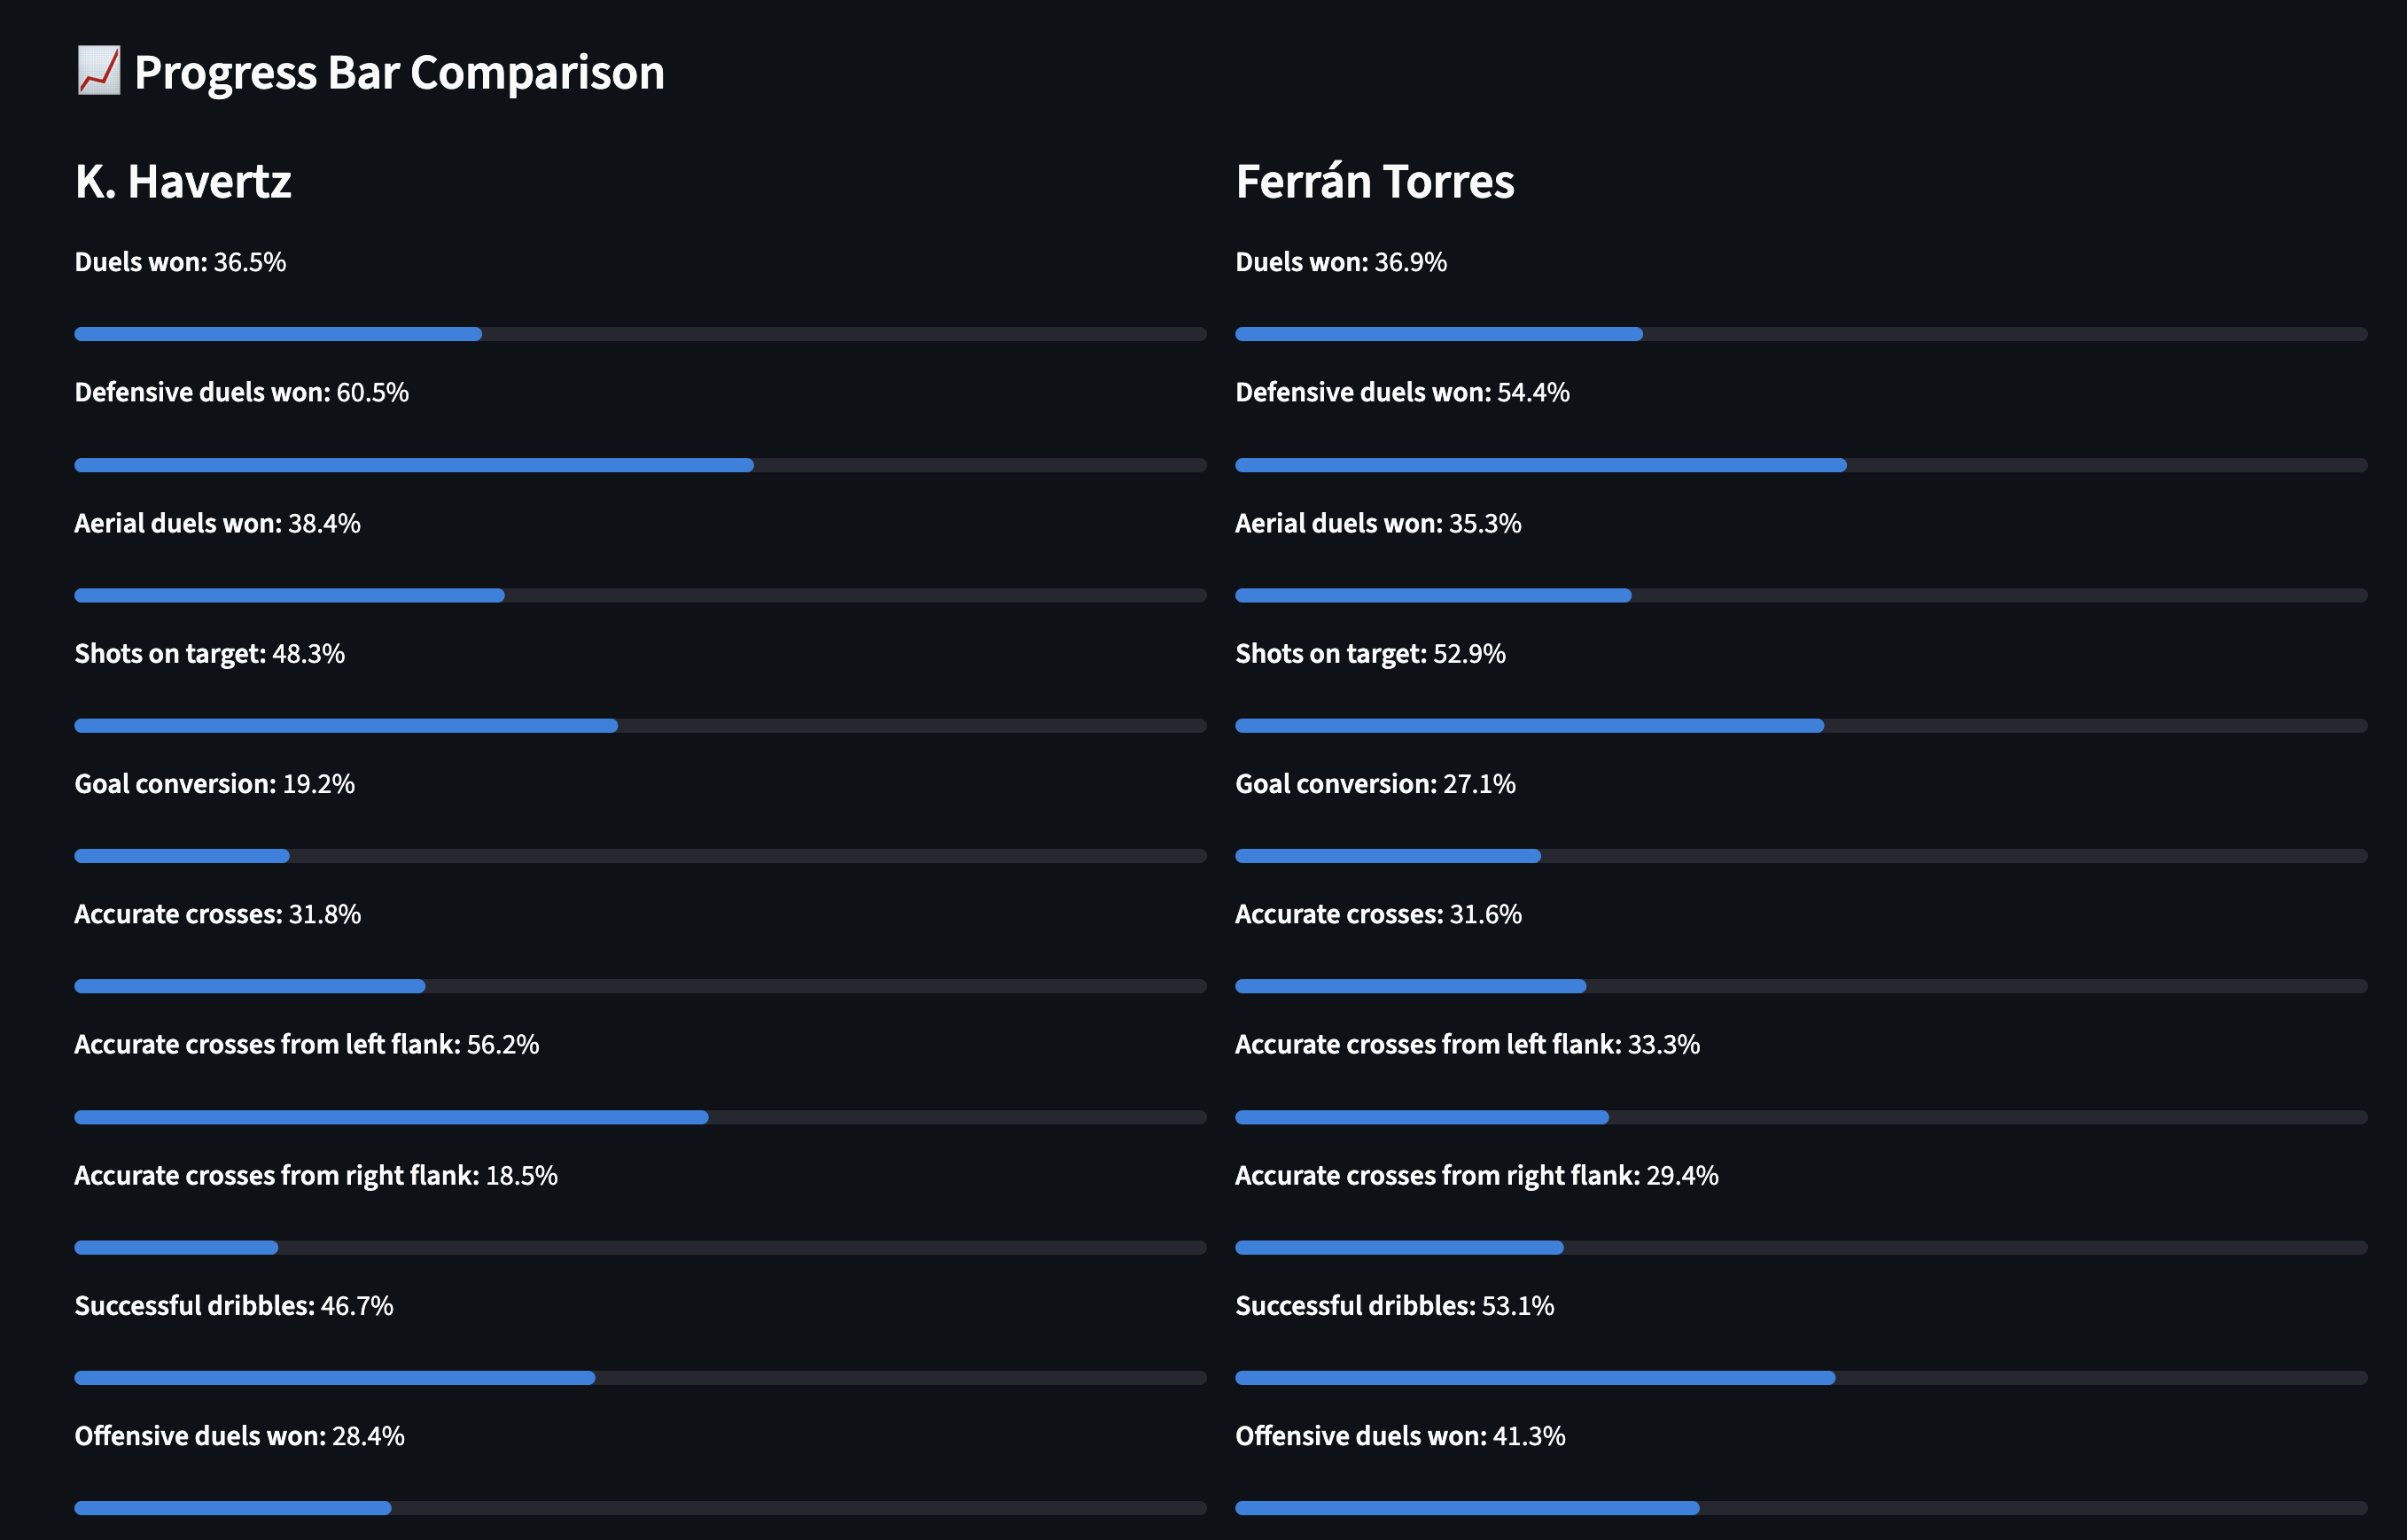The height and width of the screenshot is (1540, 2407).
Task: Click Torres's Accurate crosses progress bar
Action: [1800, 986]
